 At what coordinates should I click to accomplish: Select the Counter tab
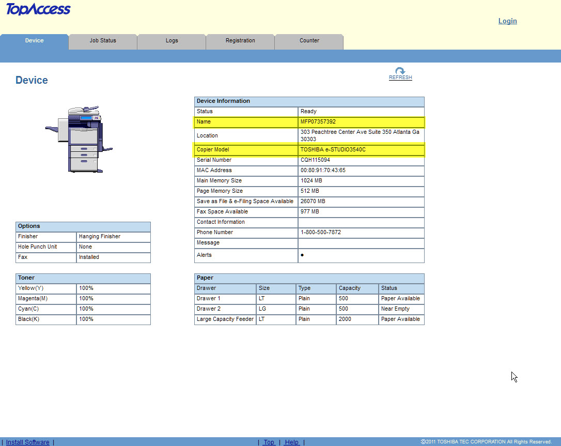(x=309, y=41)
